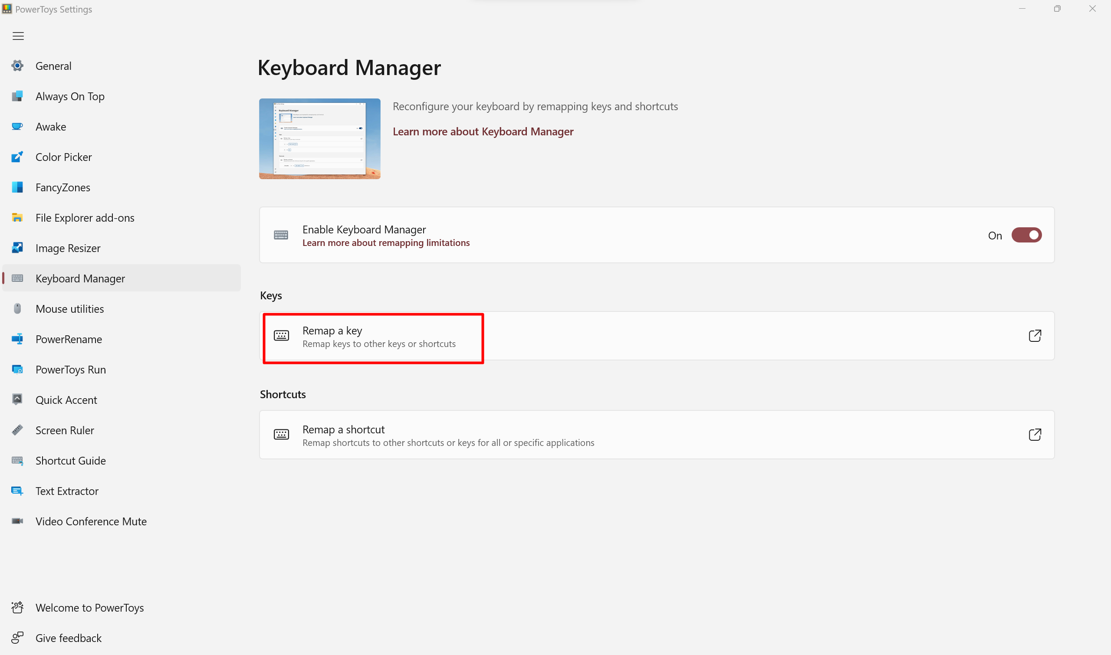Select the Screen Ruler icon
1111x655 pixels.
point(17,430)
